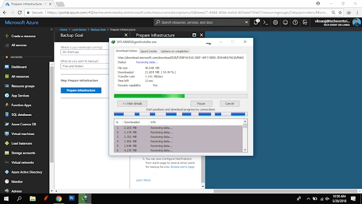Viewport: 362px width, 204px height.
Task: Open Azure Cosmos DB icon
Action: pos(7,124)
